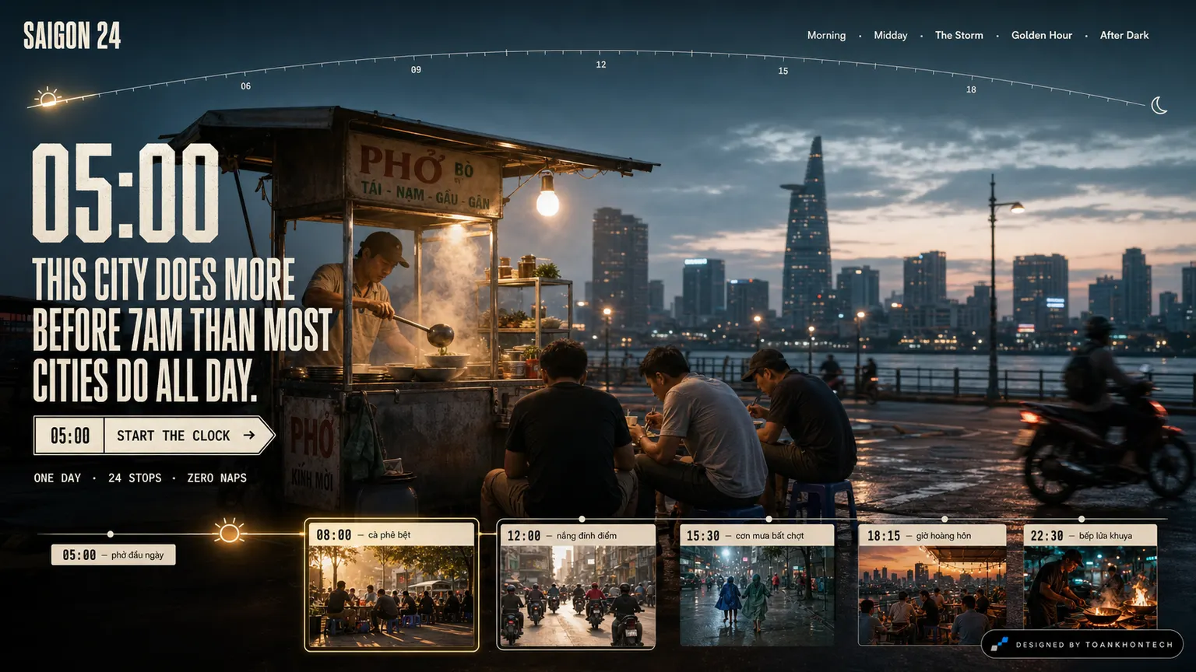Click the arrow icon in START THE CLOCK

pyautogui.click(x=249, y=436)
